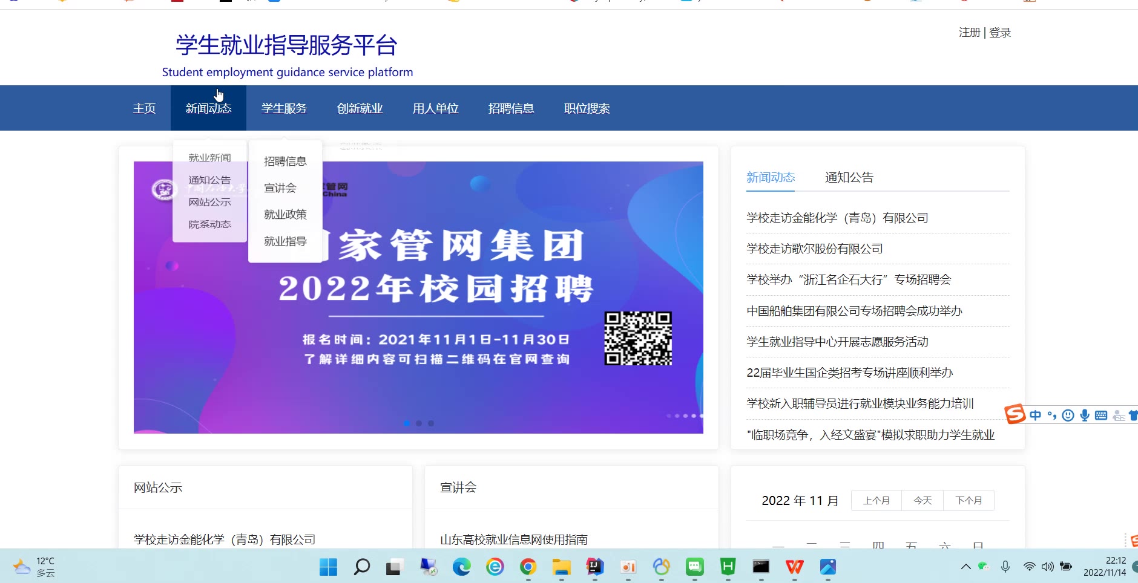Viewport: 1138px width, 583px height.
Task: Open Sogou soft keyboard icon
Action: pyautogui.click(x=1101, y=415)
